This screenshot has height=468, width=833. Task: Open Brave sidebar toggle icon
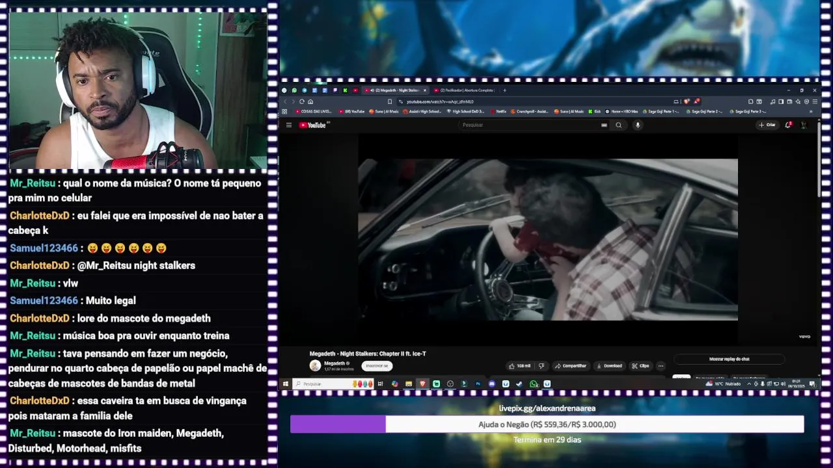(x=781, y=101)
